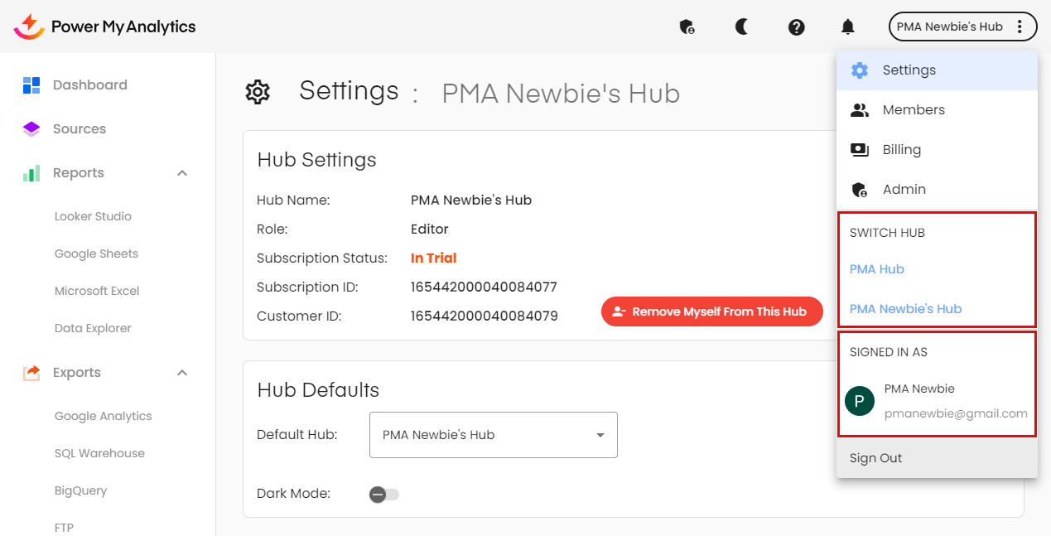Open notifications bell icon
The image size is (1051, 536).
(x=847, y=27)
